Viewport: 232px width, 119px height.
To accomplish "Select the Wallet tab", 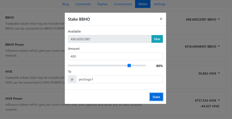I will click(x=143, y=4).
